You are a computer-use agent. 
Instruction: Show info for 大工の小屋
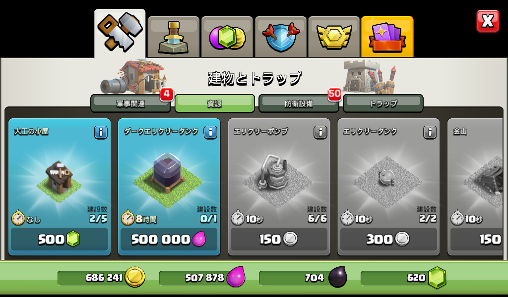[101, 132]
